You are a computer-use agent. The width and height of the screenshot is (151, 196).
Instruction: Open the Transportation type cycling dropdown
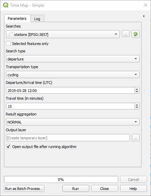pos(73,75)
